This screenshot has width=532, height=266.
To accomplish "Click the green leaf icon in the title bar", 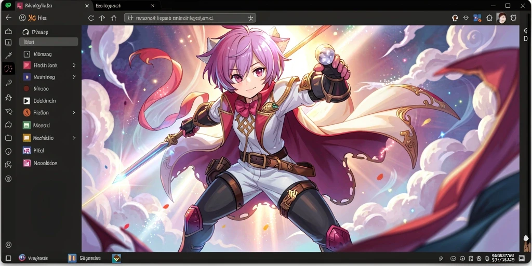I will [x=8, y=5].
